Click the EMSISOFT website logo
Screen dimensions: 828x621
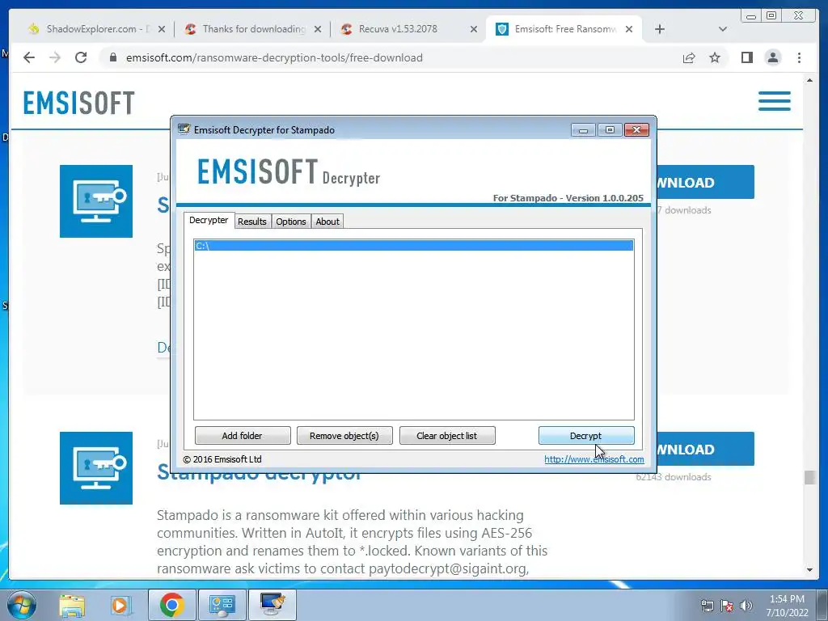tap(79, 103)
